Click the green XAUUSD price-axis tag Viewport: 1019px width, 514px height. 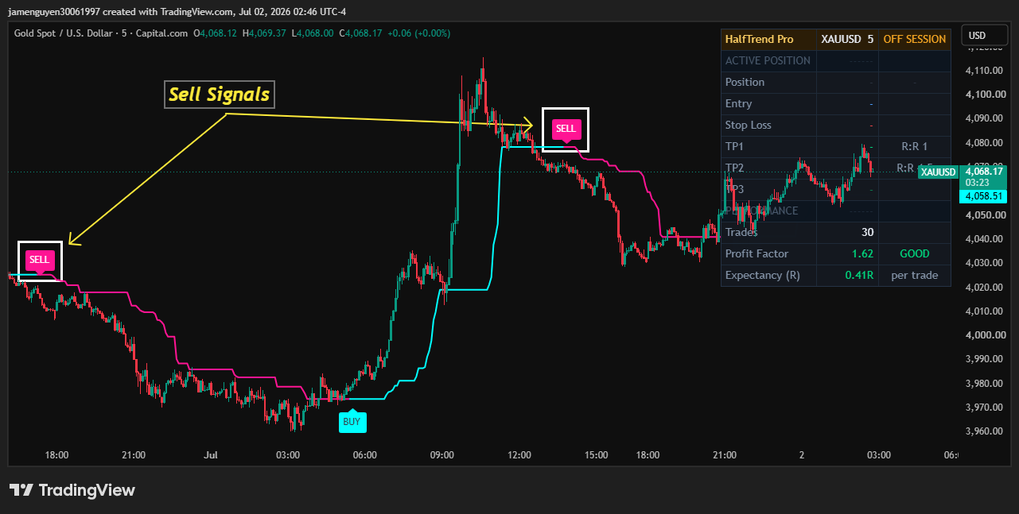coord(938,172)
